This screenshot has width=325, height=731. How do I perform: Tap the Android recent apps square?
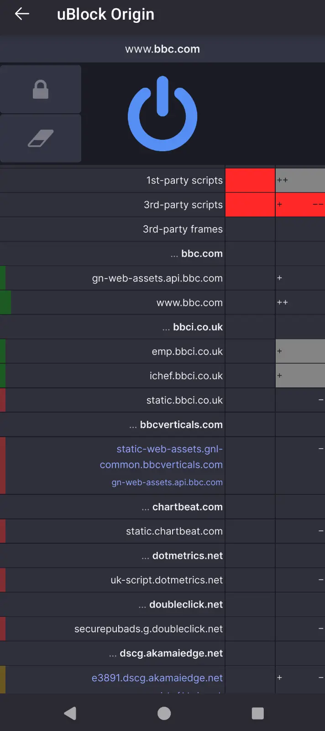pyautogui.click(x=258, y=713)
